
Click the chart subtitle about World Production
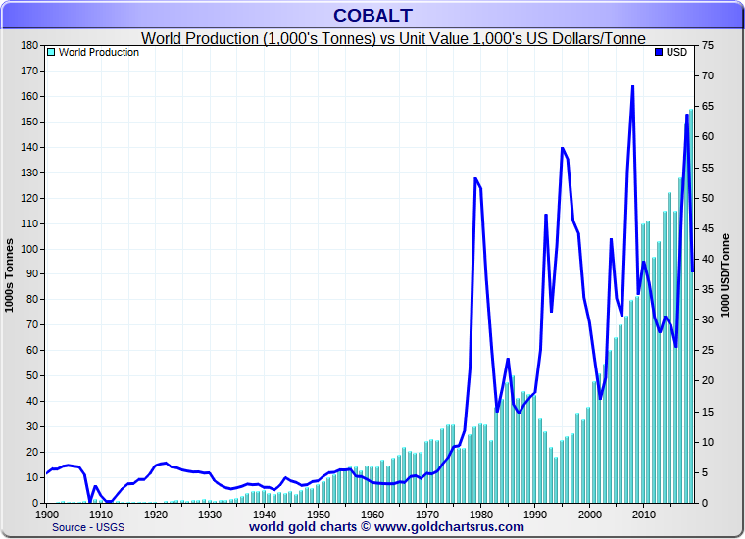[393, 38]
